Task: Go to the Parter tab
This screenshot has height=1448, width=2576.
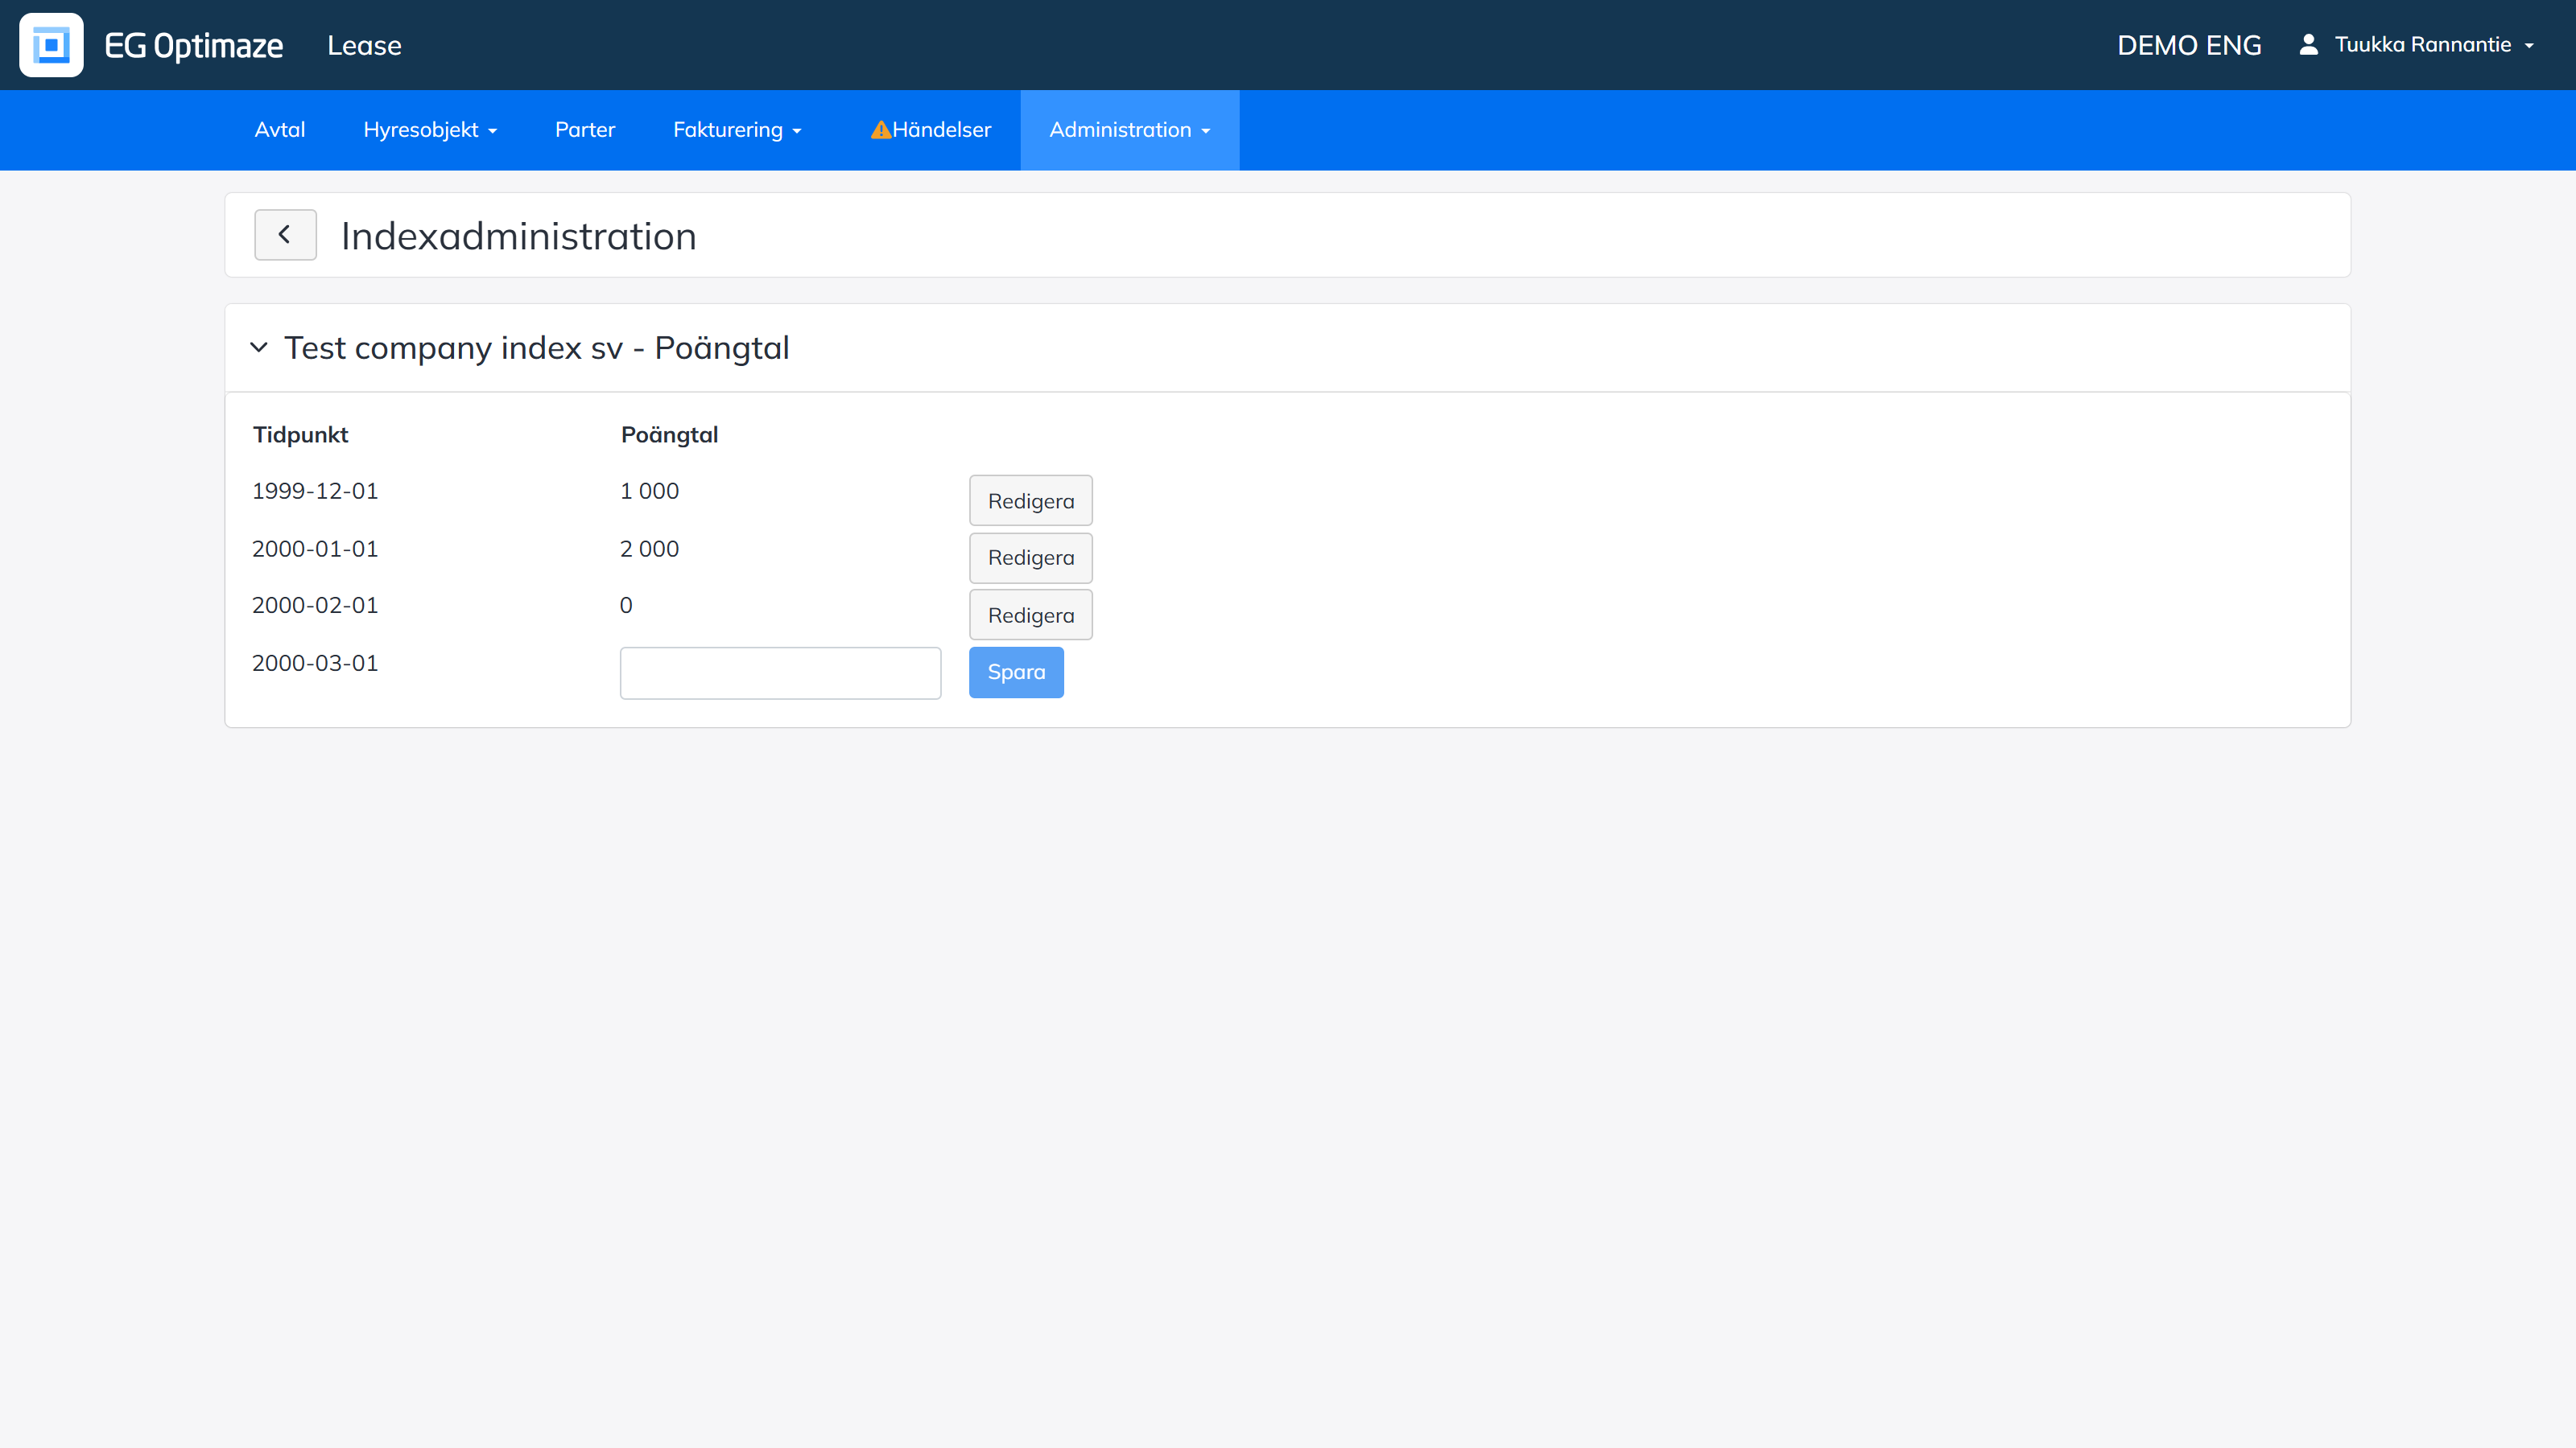Action: [585, 130]
